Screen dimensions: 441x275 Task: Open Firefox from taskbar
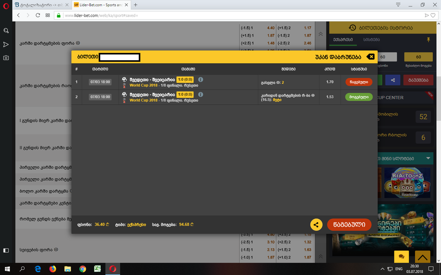point(53,269)
